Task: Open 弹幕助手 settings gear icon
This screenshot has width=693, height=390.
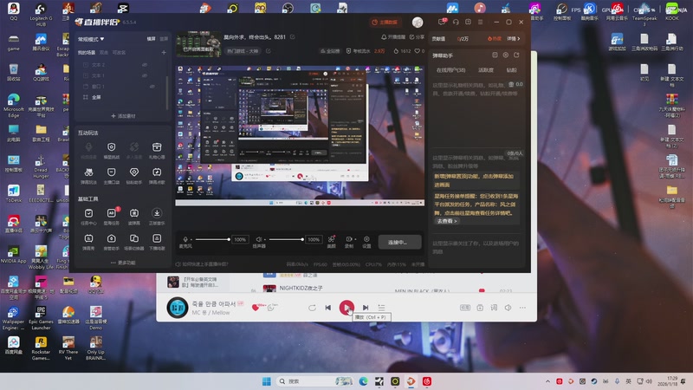Action: pyautogui.click(x=506, y=55)
